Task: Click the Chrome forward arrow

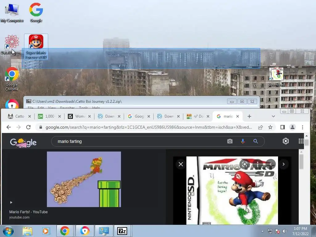Action: [18, 127]
